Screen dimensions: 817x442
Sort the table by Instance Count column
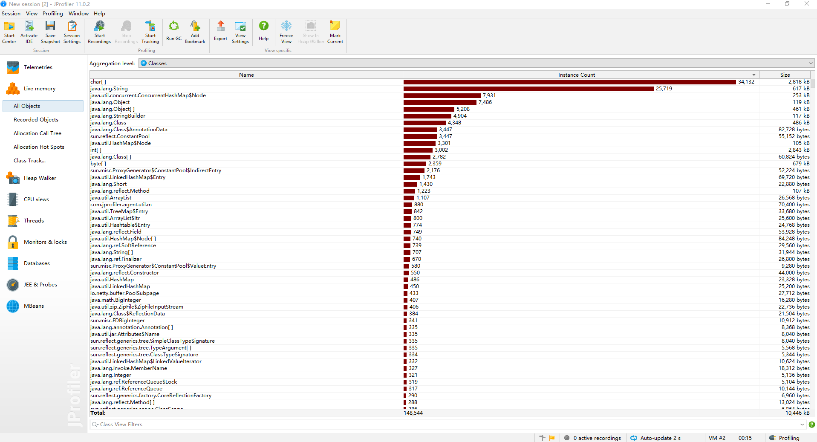(x=581, y=75)
